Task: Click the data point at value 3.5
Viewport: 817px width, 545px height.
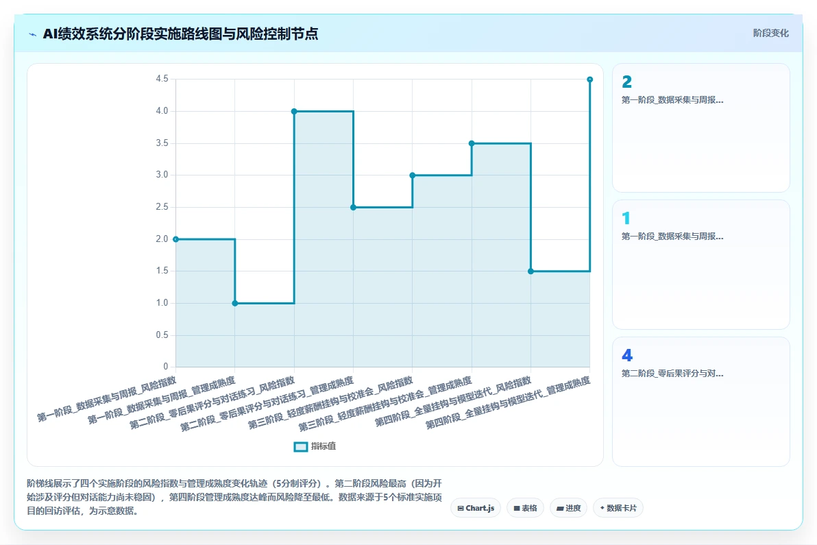Action: (472, 143)
